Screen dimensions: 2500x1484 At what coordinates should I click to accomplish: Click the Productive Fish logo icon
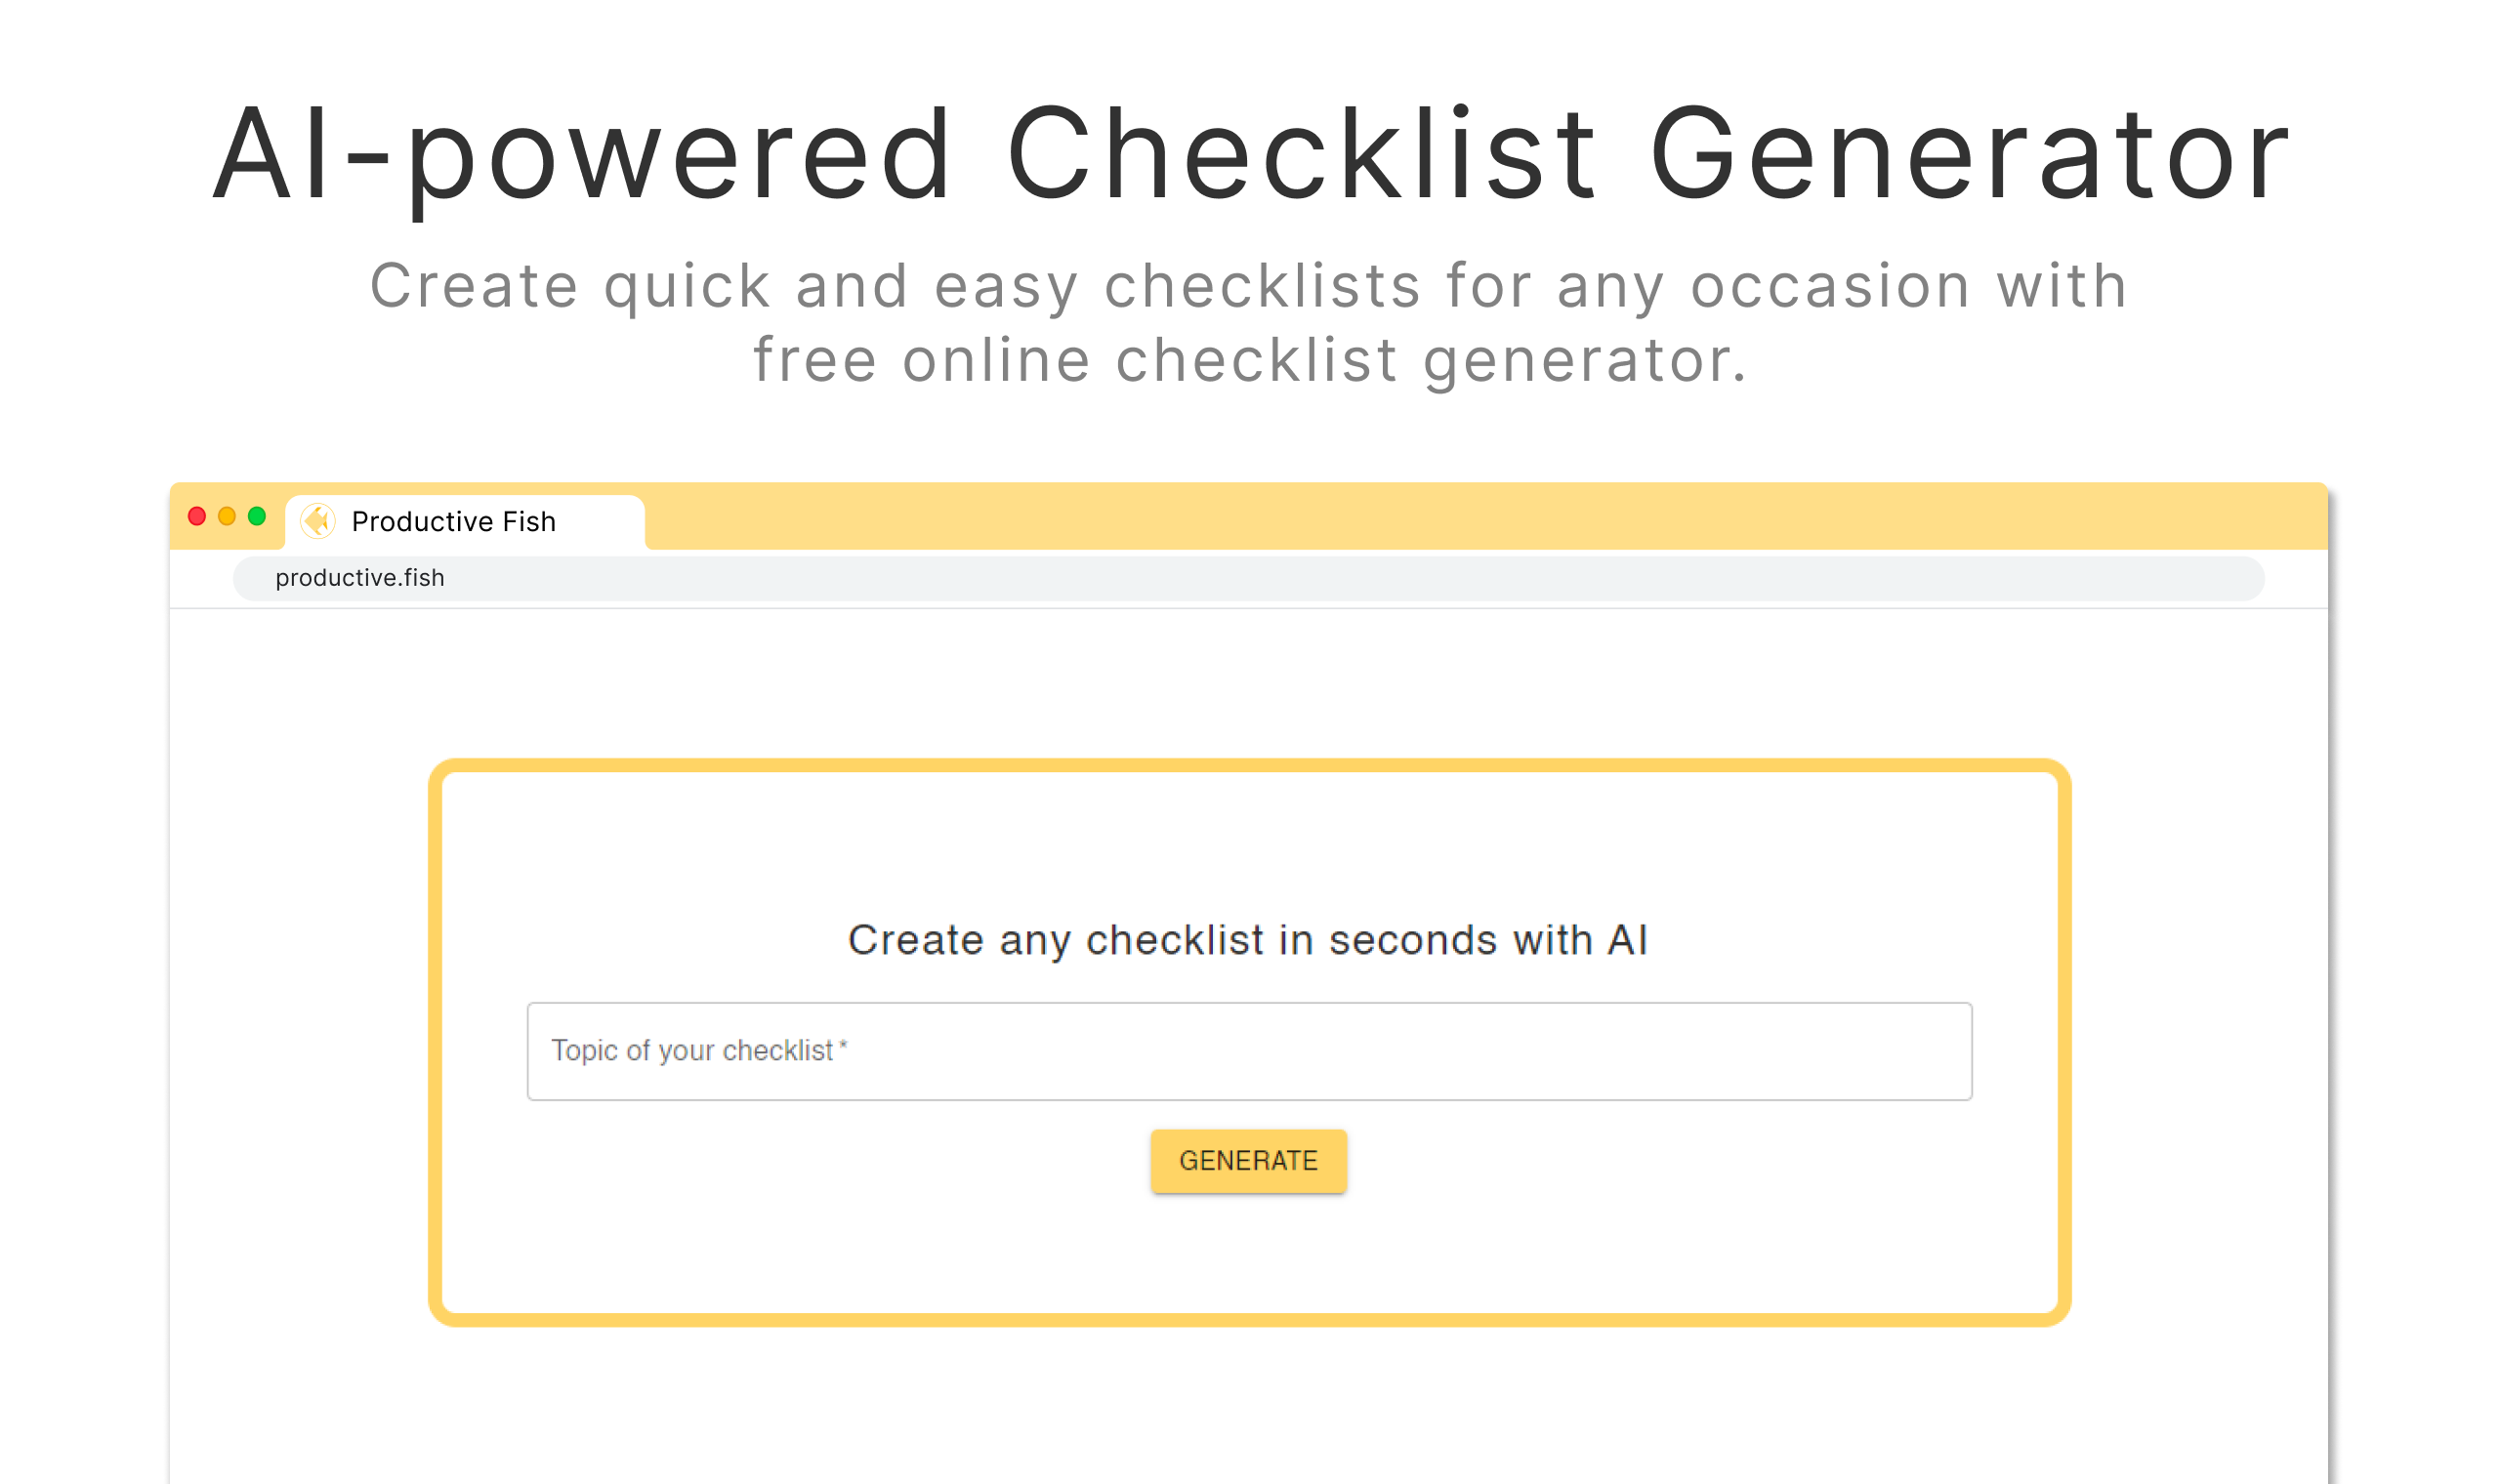tap(318, 521)
